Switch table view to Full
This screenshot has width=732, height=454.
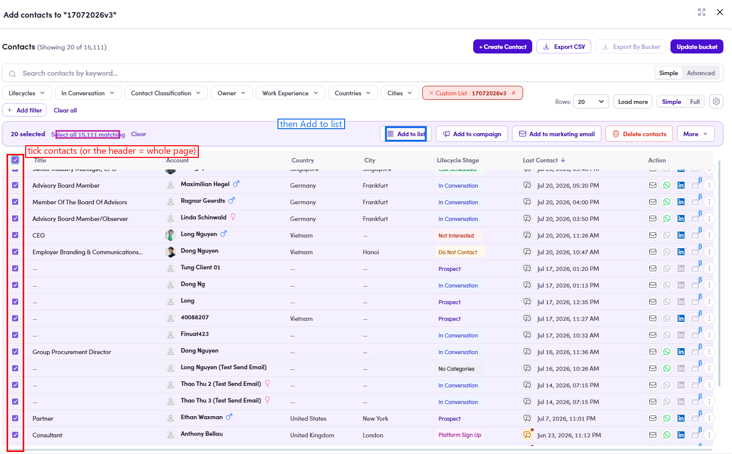click(695, 102)
